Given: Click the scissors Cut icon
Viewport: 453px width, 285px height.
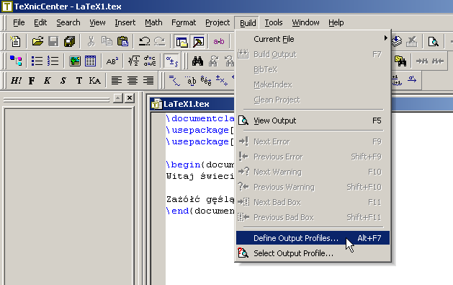Looking at the screenshot, I should pyautogui.click(x=91, y=41).
